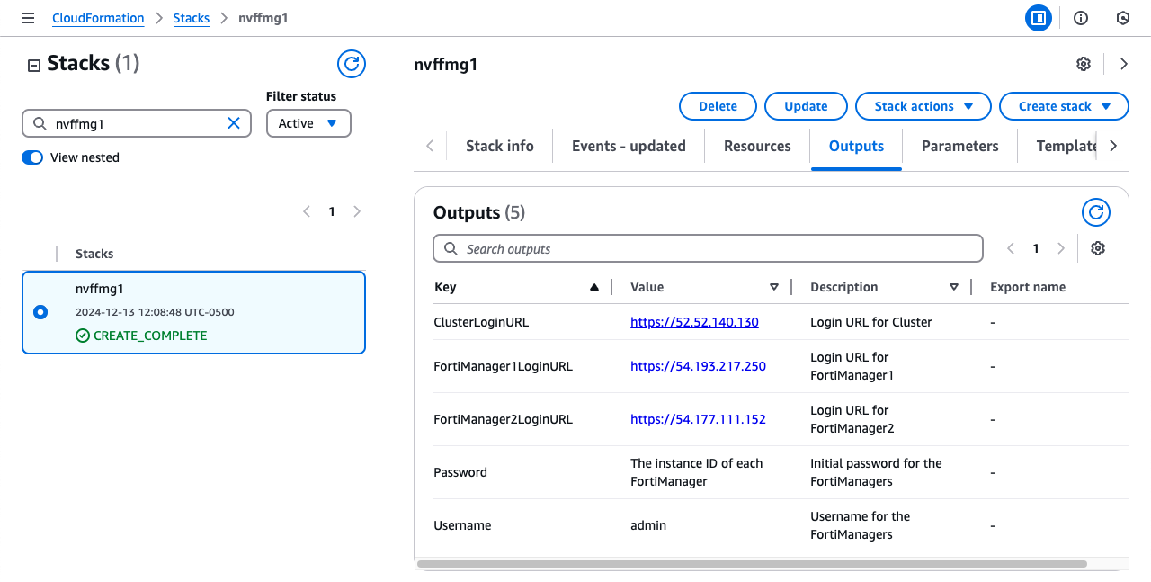Click the Delete stack button

click(718, 106)
